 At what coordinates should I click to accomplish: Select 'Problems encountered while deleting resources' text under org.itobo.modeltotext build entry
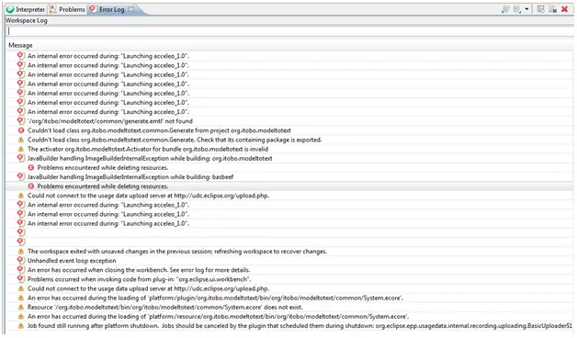pyautogui.click(x=103, y=168)
